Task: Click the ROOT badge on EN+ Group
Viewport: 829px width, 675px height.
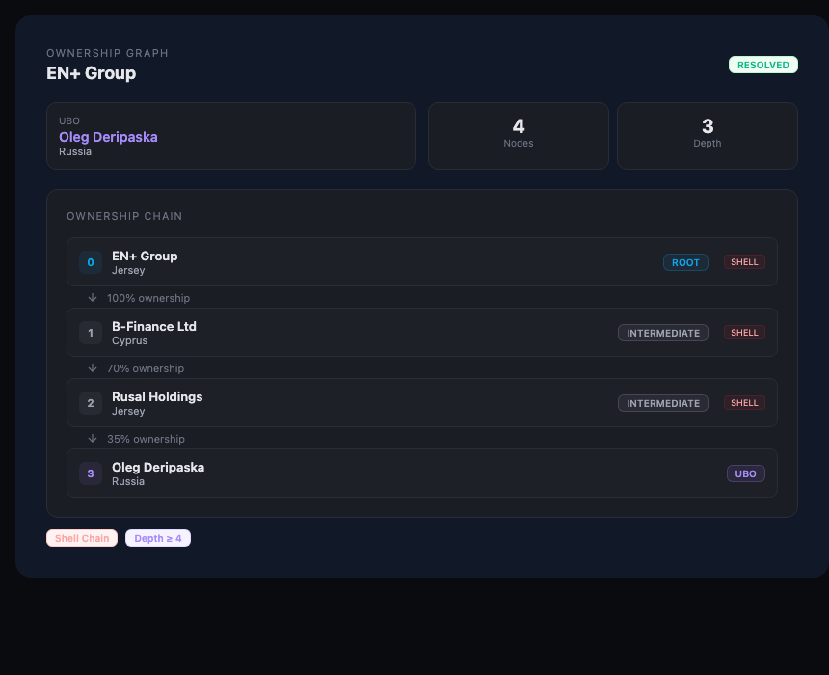Action: (685, 262)
